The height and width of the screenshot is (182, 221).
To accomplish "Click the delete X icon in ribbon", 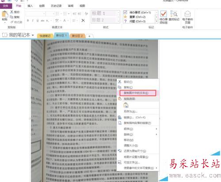I will 83,20.
